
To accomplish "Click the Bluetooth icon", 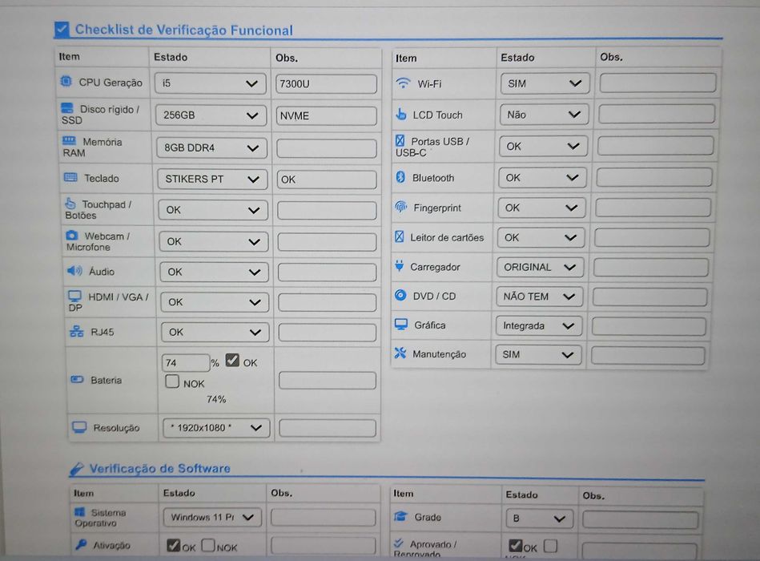I will (x=400, y=177).
